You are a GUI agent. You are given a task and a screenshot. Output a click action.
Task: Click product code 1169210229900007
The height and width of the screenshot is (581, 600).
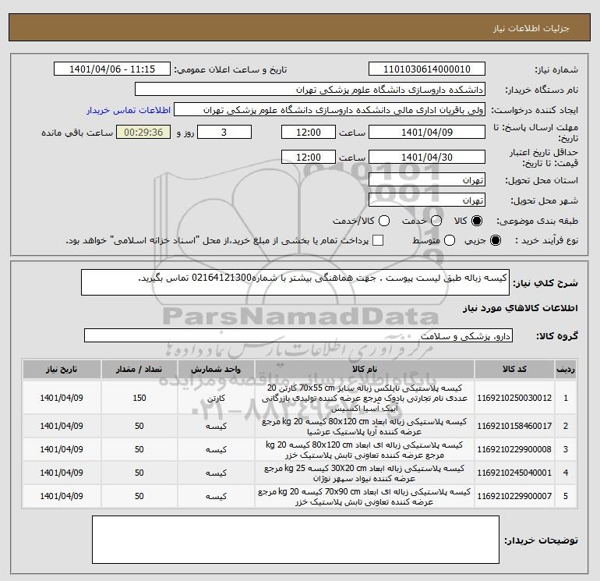(x=514, y=496)
